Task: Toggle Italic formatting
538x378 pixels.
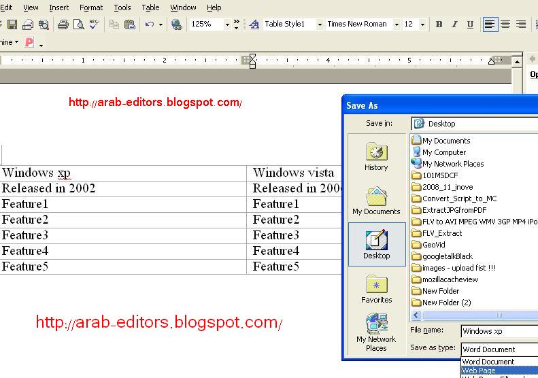Action: pos(454,24)
